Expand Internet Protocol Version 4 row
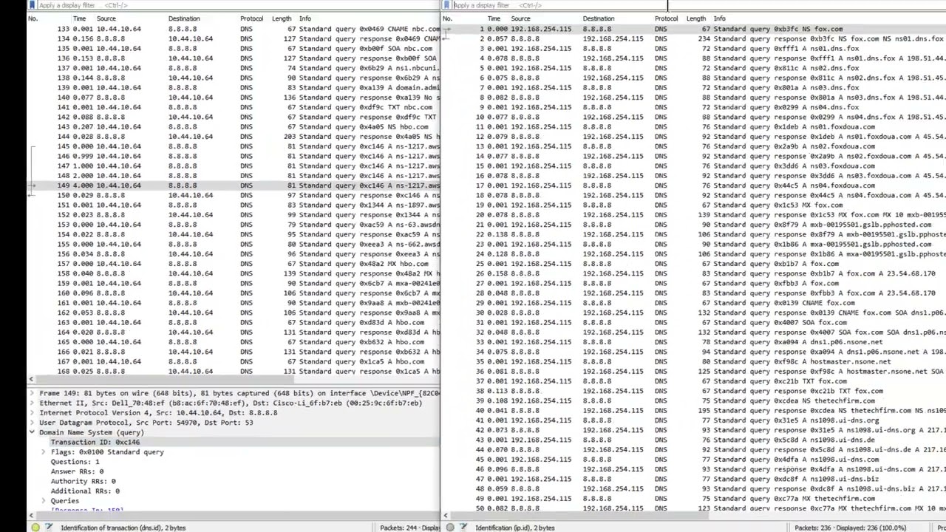 point(32,412)
